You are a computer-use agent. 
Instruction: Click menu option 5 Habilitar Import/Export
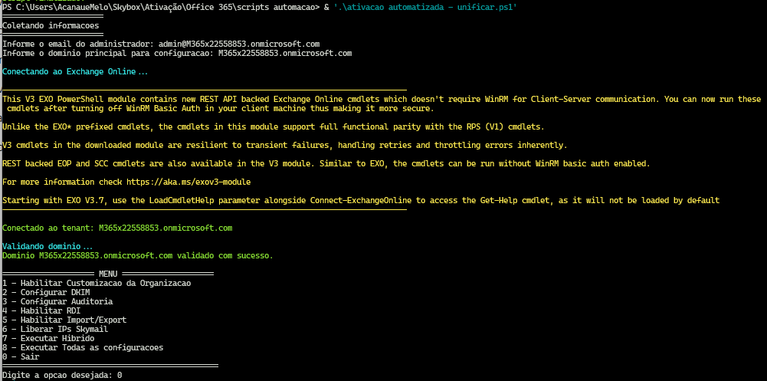[x=64, y=320]
